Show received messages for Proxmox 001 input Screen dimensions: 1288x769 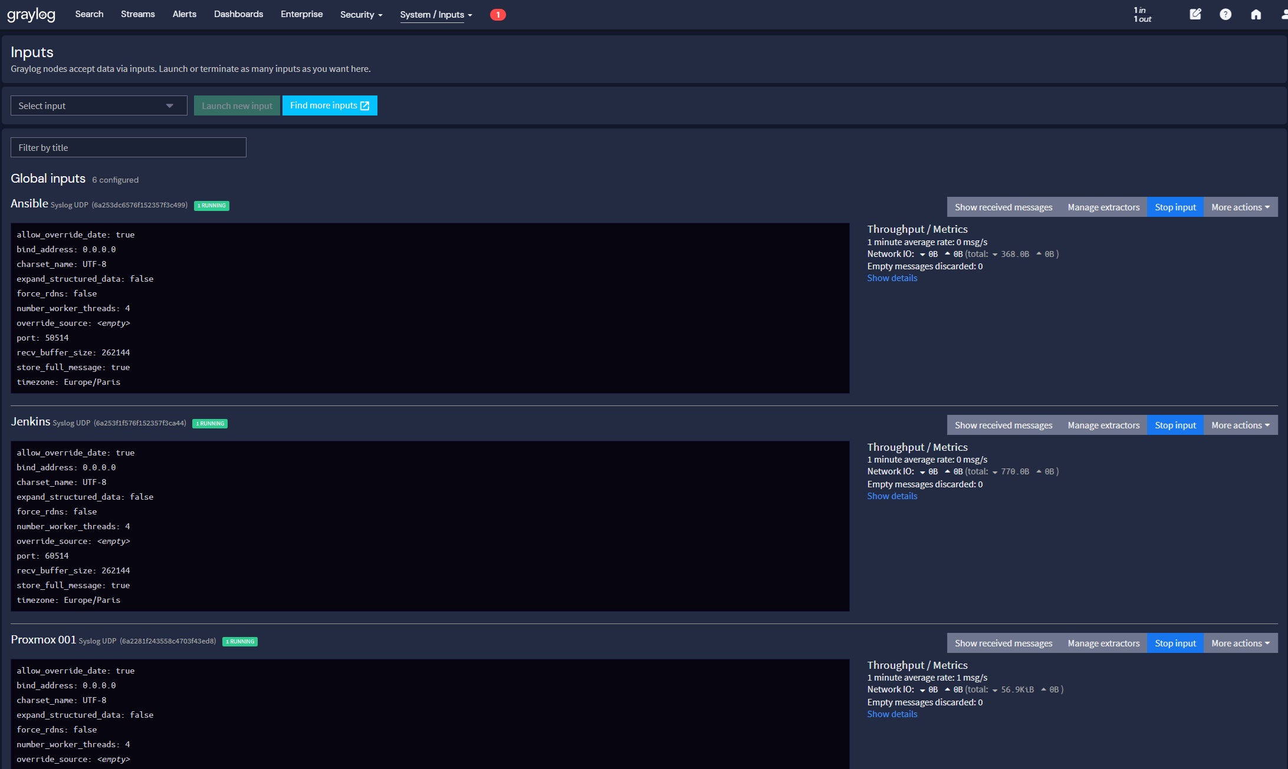pos(1003,643)
